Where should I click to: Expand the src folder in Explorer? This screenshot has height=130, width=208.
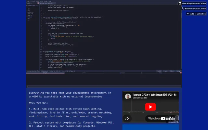[x=28, y=20]
